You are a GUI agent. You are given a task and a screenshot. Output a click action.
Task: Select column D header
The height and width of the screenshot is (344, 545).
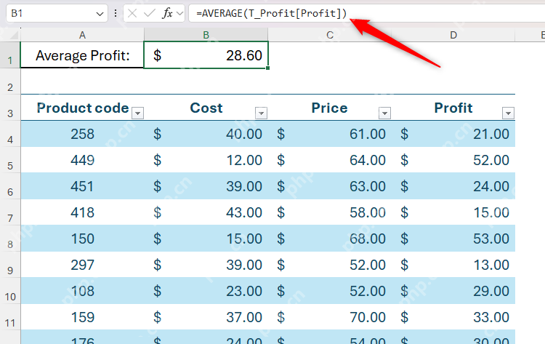pyautogui.click(x=453, y=35)
